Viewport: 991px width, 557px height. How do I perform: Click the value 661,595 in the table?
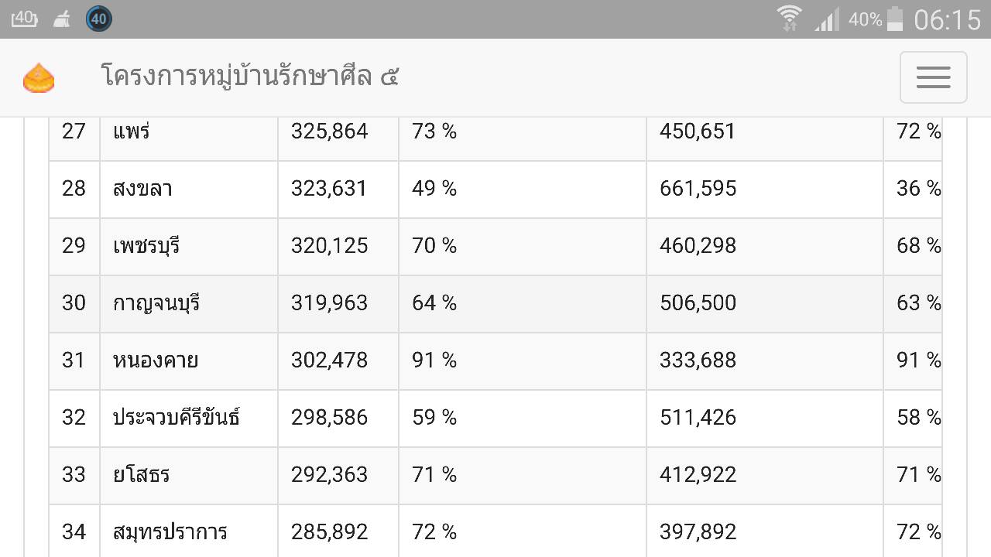pyautogui.click(x=698, y=189)
